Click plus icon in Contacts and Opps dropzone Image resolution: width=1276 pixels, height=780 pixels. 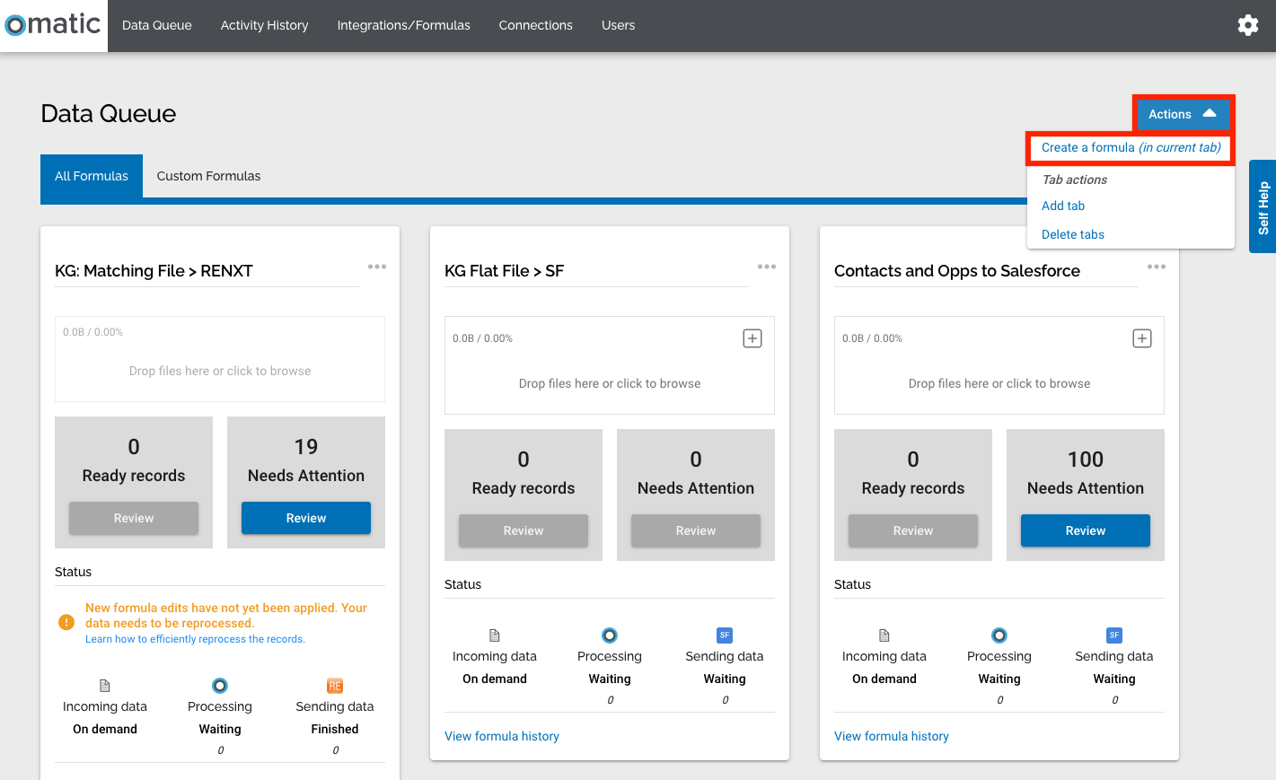click(1141, 338)
